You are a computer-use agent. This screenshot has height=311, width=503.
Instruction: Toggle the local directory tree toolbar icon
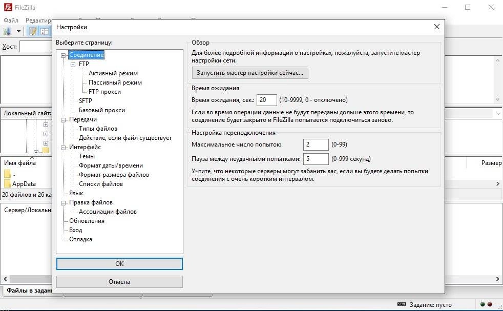[x=45, y=31]
